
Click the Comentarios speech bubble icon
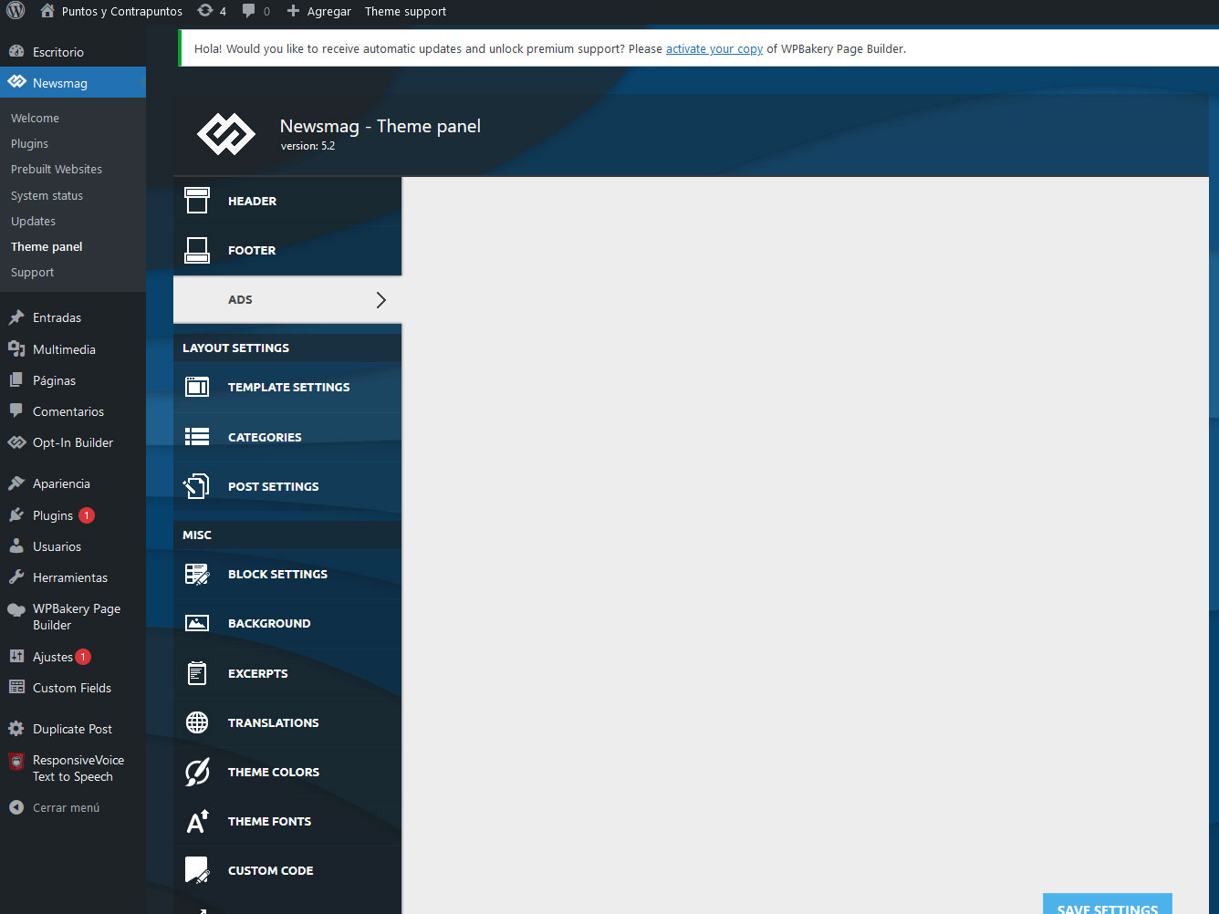[x=16, y=411]
